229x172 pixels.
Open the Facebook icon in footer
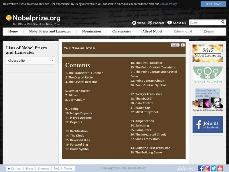[201, 168]
